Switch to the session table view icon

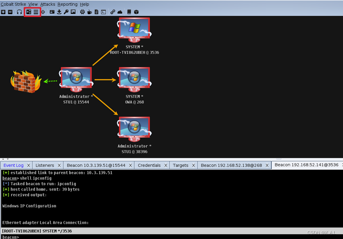coord(36,12)
